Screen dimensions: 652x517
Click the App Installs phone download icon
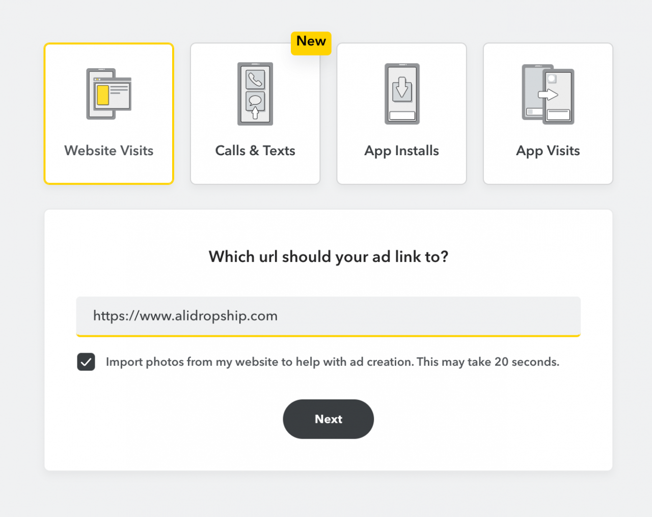pos(402,94)
